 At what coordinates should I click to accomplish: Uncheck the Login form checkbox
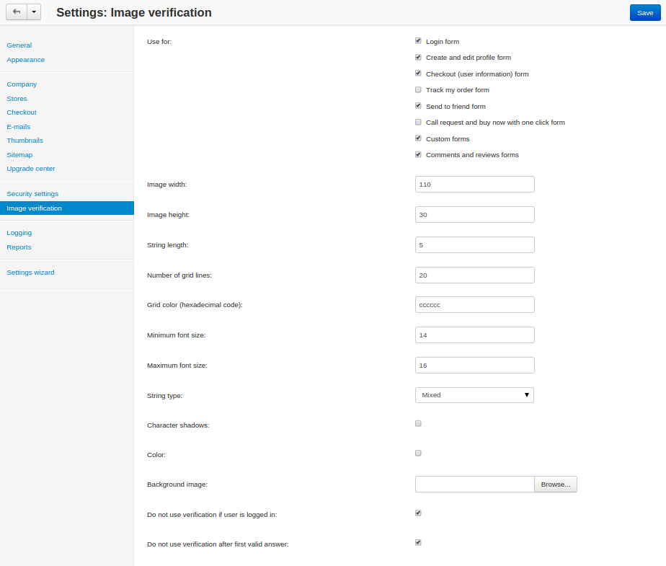pos(418,41)
